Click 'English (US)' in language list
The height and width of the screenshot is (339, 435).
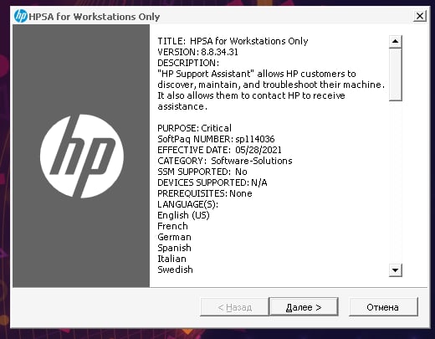point(183,215)
